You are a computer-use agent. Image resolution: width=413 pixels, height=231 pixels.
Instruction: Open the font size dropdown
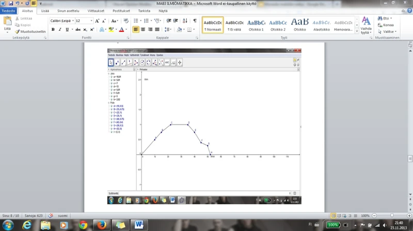tap(91, 21)
